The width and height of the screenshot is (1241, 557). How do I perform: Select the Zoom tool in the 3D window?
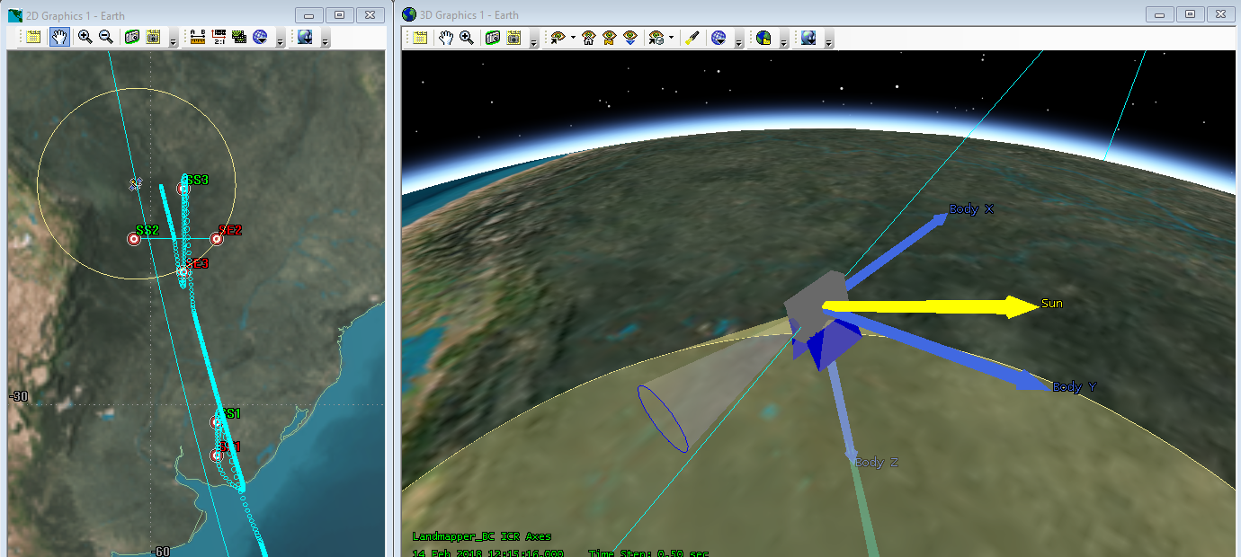[468, 38]
